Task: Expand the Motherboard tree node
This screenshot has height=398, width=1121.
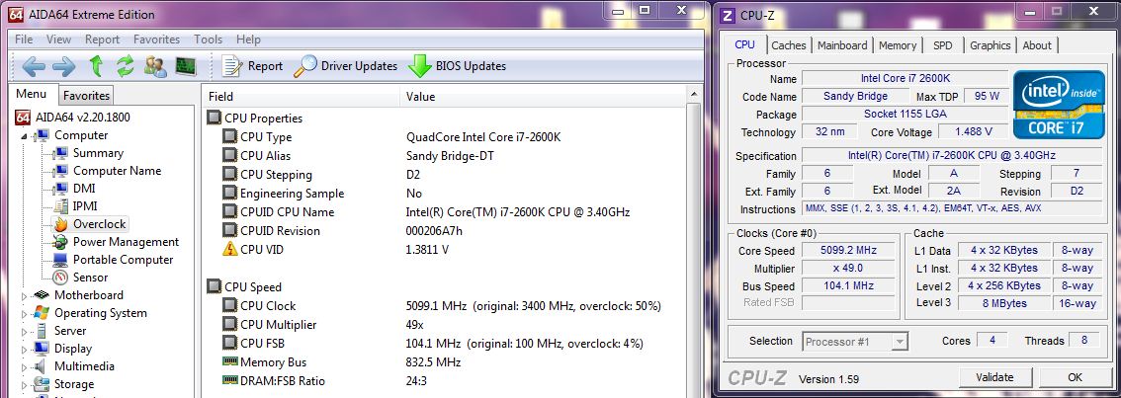Action: 25,296
